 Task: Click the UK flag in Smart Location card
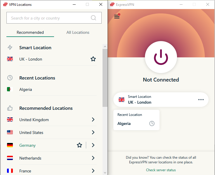[122, 100]
